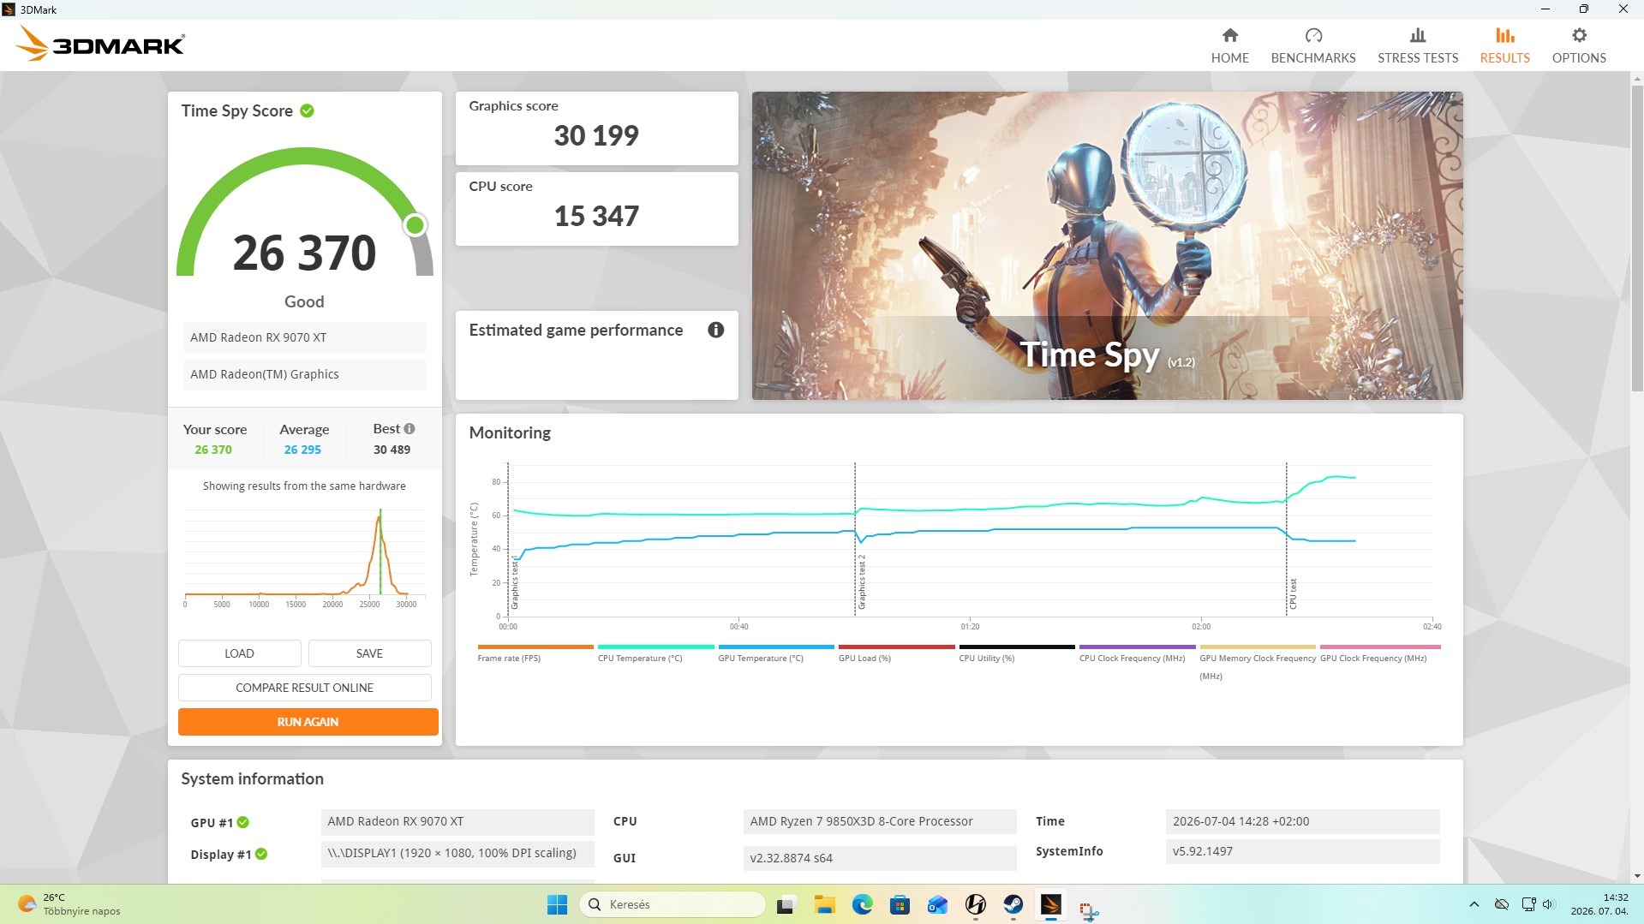1644x924 pixels.
Task: Click the taskbar search box Keresés
Action: (x=673, y=904)
